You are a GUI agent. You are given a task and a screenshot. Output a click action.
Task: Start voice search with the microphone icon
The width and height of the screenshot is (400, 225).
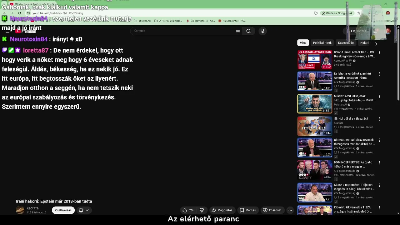pos(262,31)
